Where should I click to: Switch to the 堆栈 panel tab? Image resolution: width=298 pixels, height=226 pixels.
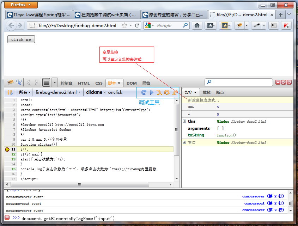point(206,92)
